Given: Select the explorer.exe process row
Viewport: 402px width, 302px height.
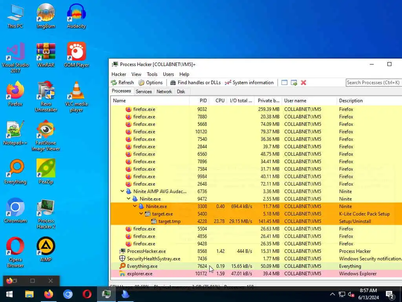Looking at the screenshot, I should point(256,274).
